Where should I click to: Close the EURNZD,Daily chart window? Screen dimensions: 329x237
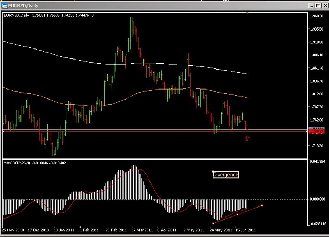pyautogui.click(x=325, y=6)
